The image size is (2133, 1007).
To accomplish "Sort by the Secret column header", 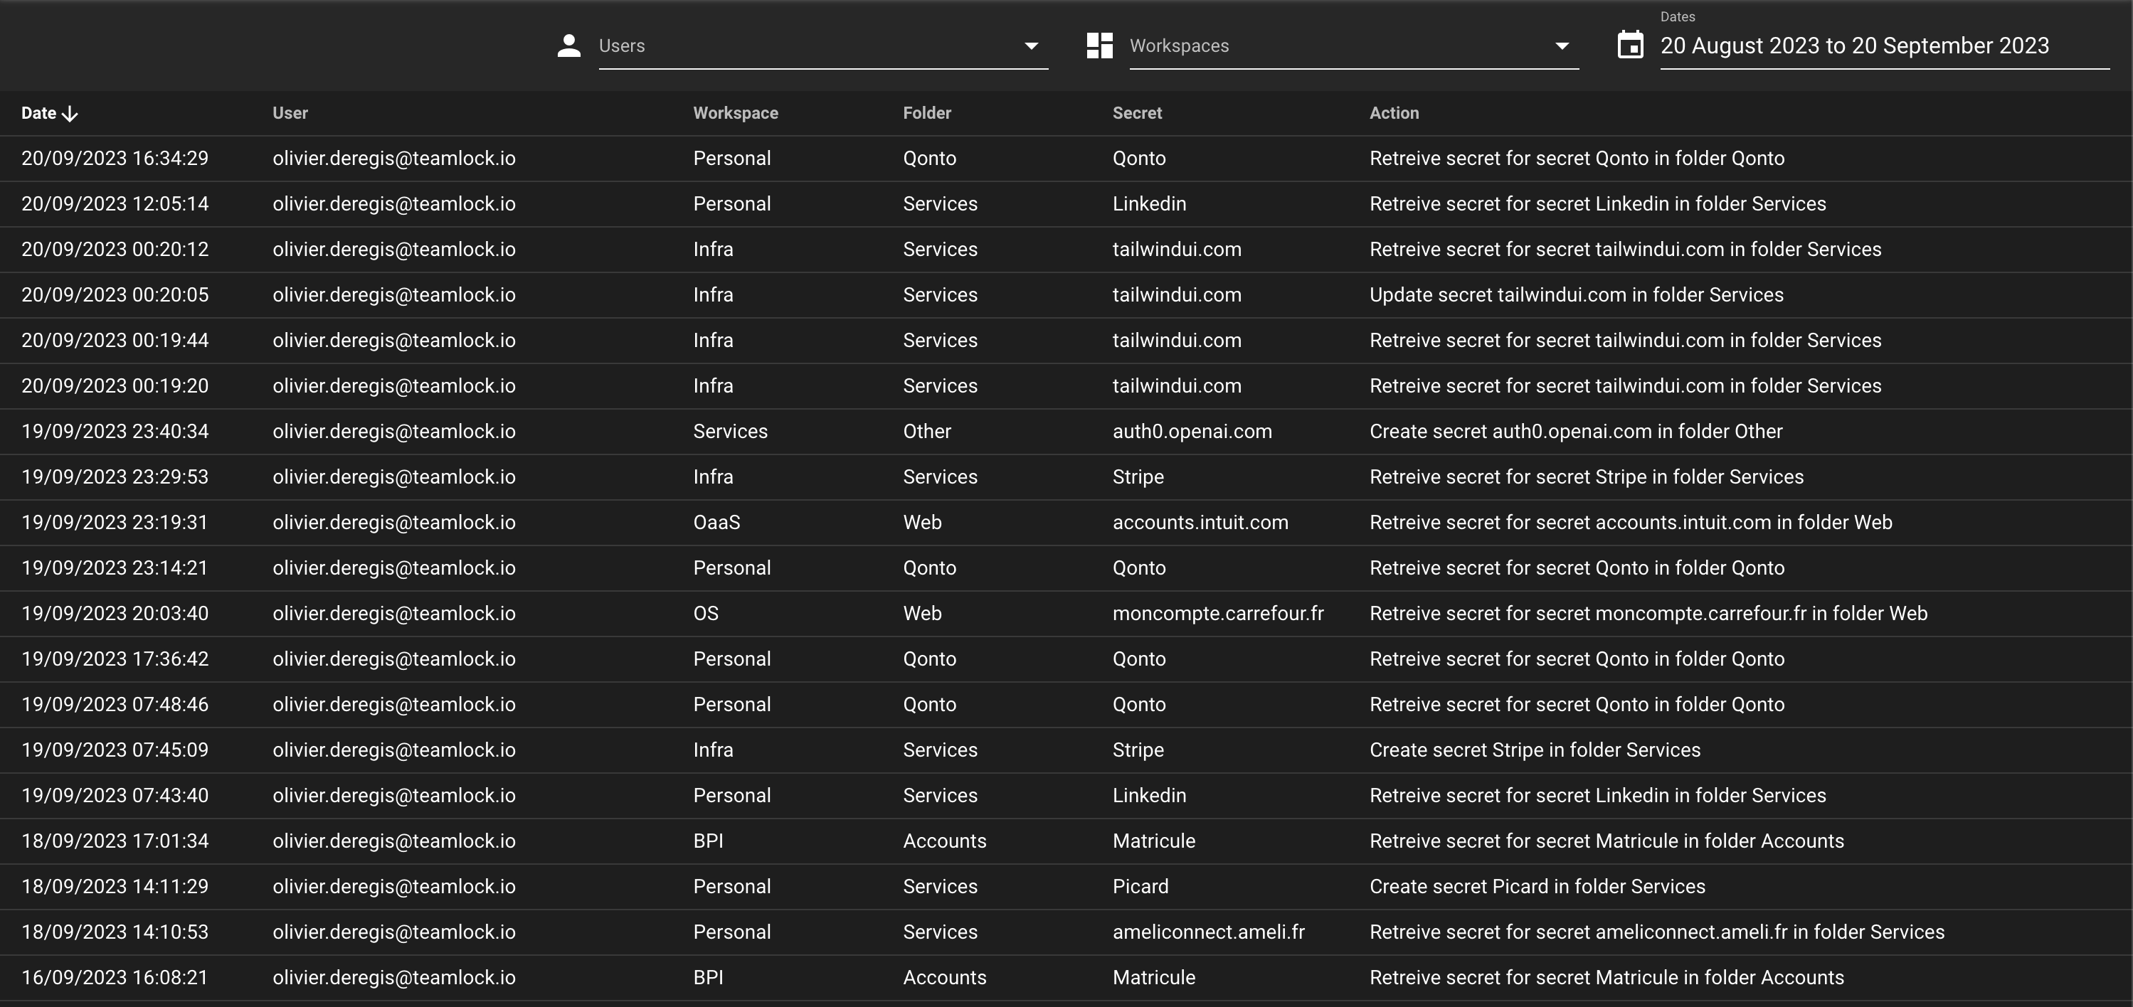I will tap(1137, 112).
